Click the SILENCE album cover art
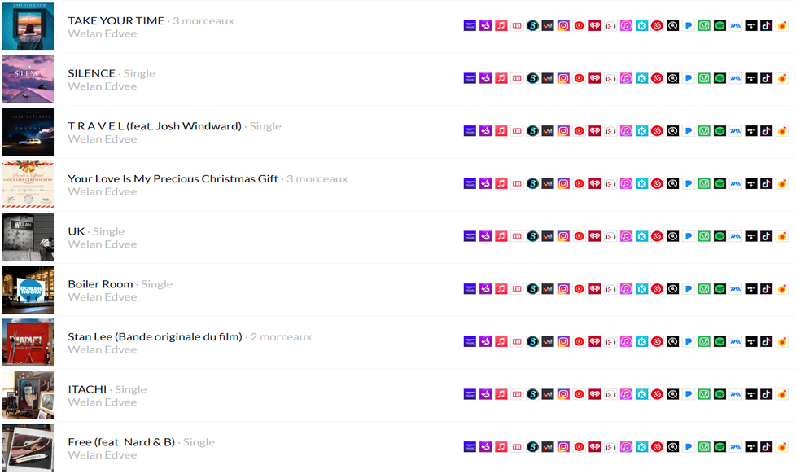The height and width of the screenshot is (474, 796). point(28,79)
